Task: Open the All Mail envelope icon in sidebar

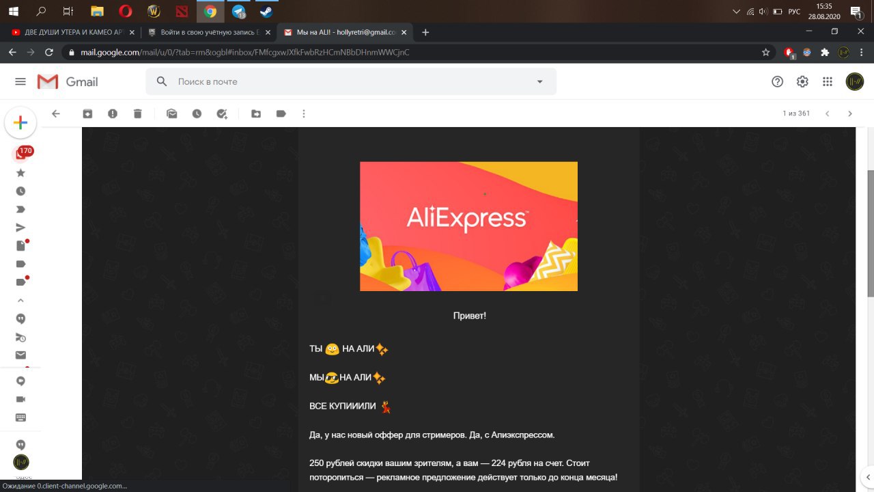Action: point(20,355)
